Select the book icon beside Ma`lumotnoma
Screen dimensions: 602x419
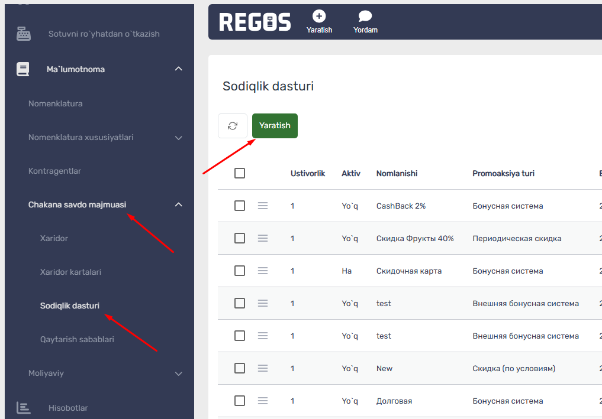pyautogui.click(x=22, y=69)
